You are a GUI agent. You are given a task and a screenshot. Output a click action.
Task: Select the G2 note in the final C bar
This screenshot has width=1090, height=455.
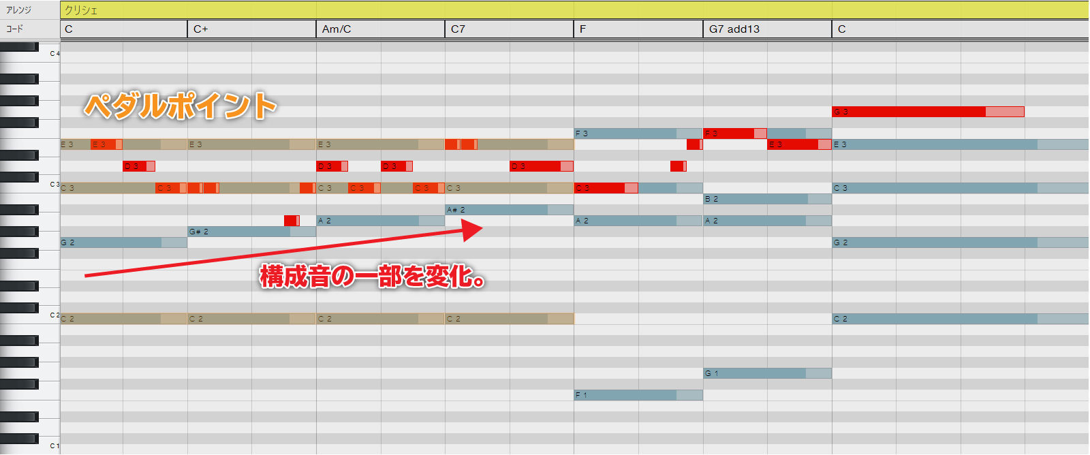961,242
